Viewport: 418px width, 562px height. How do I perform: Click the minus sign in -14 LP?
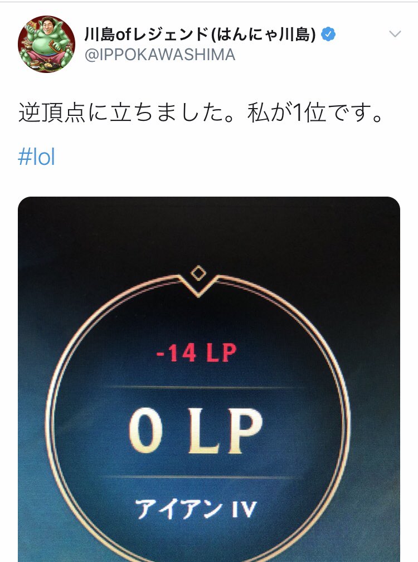coord(161,354)
